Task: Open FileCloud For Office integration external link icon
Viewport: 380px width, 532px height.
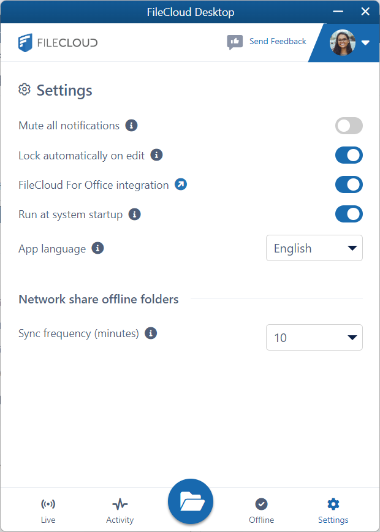Action: coord(181,184)
